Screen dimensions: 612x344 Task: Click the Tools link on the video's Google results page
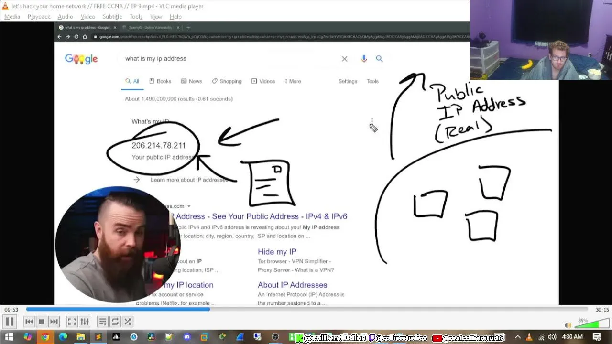pos(372,81)
